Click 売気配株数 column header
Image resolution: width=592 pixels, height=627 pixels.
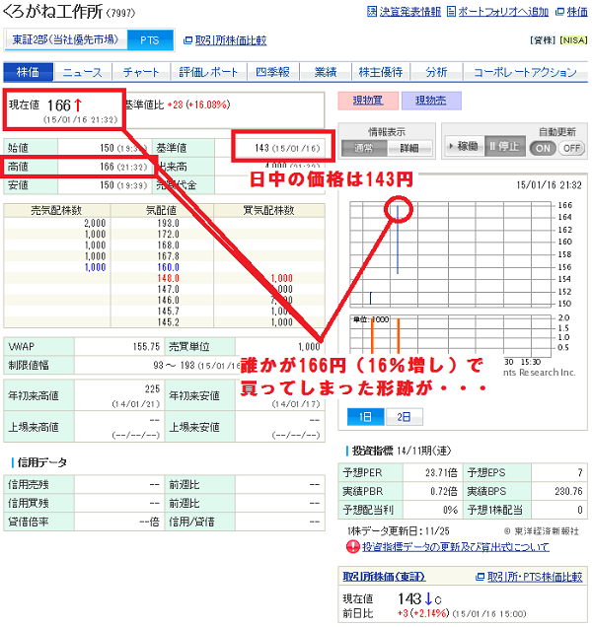(56, 210)
